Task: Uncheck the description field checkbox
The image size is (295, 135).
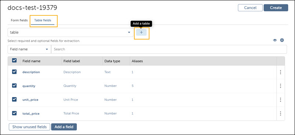Action: tap(14, 72)
